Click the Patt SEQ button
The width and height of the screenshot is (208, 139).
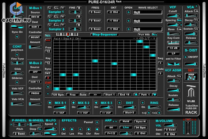click(144, 35)
